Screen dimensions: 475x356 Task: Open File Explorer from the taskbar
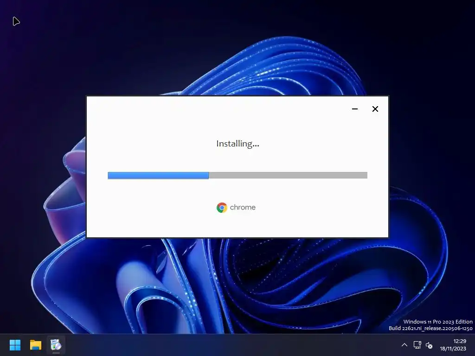point(35,345)
